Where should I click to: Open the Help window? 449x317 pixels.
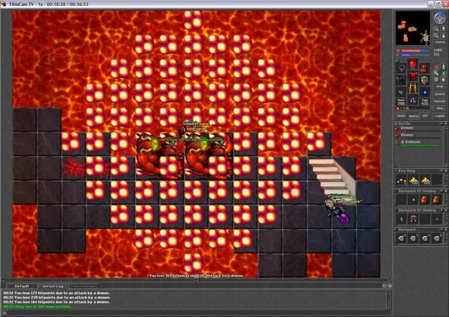tap(439, 108)
